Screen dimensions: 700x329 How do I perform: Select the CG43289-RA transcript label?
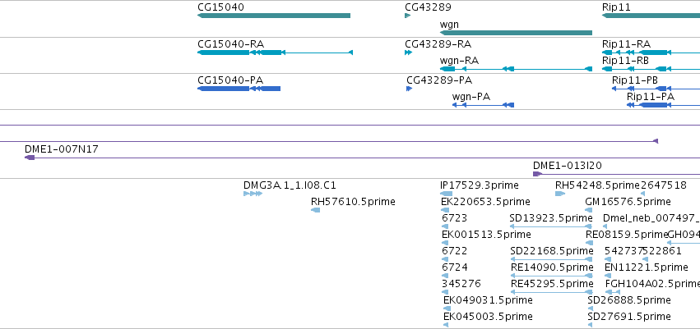pos(438,44)
